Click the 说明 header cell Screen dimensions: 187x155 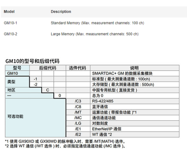pyautogui.click(x=135, y=68)
